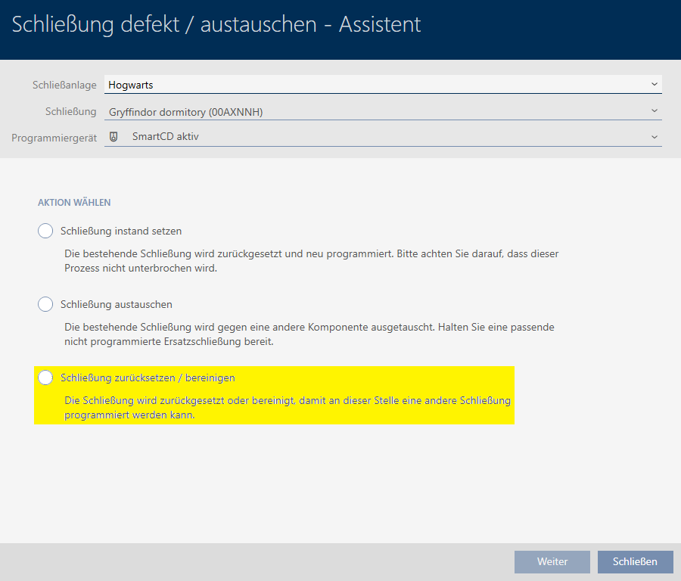Click the Hogwarts value in Schließanlage field
The image size is (681, 581).
(131, 85)
